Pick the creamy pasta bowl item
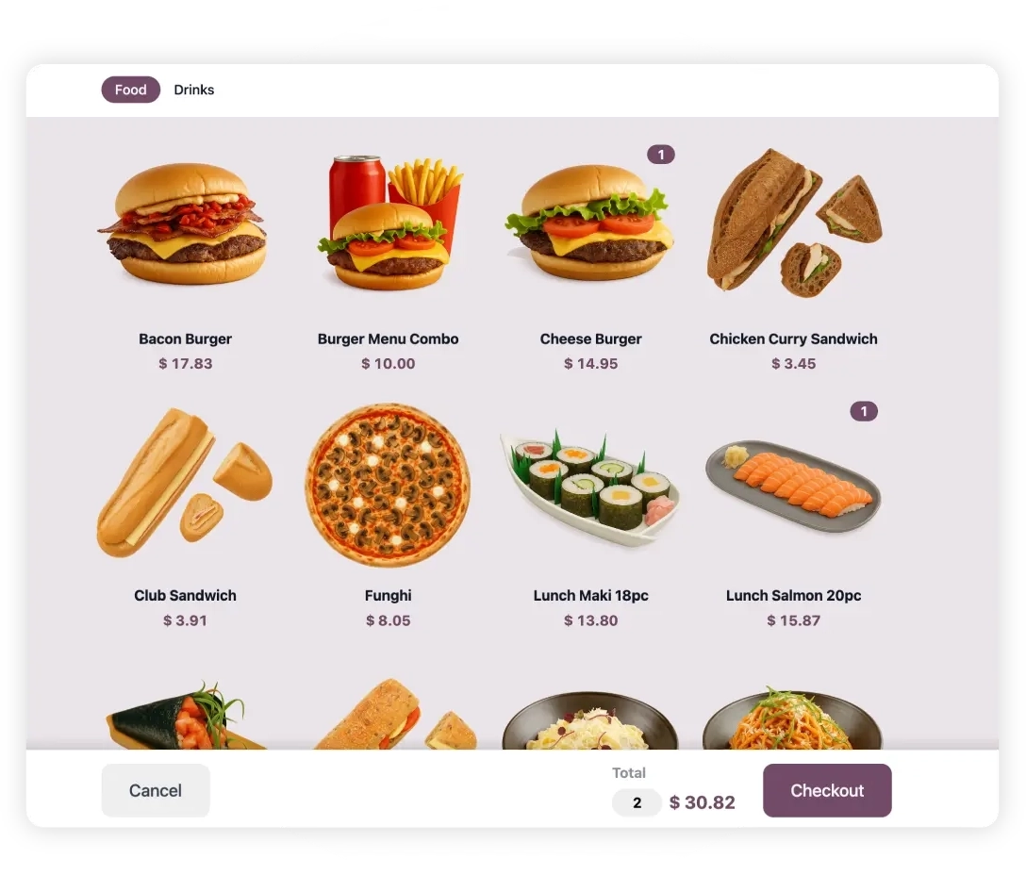Viewport: 1026px width, 892px height. point(589,719)
